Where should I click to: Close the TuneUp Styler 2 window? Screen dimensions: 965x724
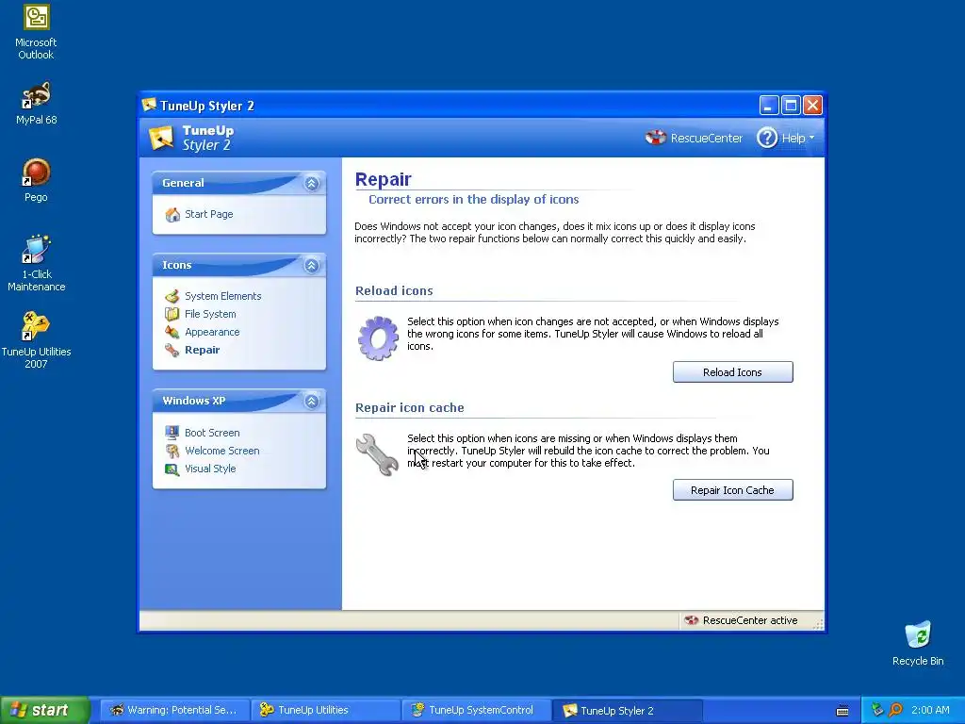coord(813,106)
